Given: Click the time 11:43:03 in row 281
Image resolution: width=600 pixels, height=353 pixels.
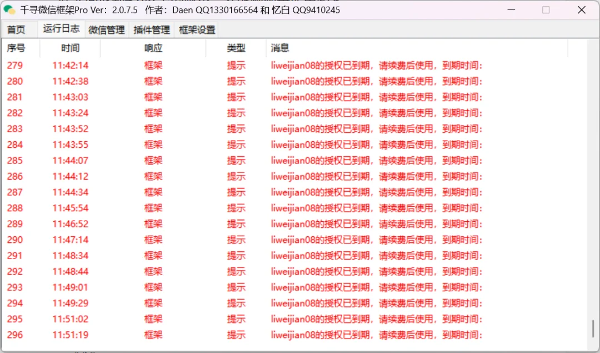Looking at the screenshot, I should [71, 97].
